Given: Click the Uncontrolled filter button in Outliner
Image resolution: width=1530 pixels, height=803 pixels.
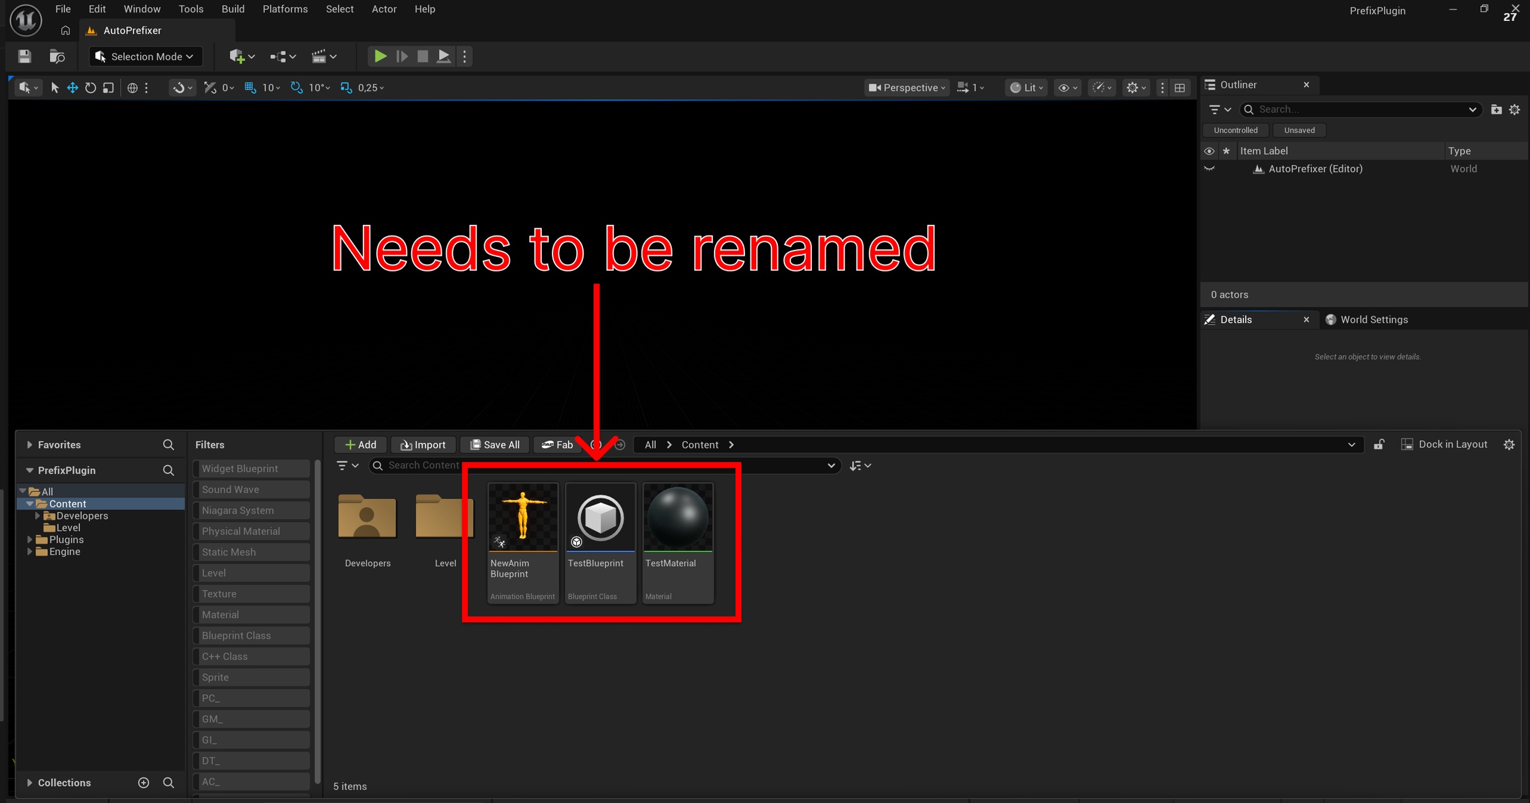Looking at the screenshot, I should pyautogui.click(x=1235, y=130).
